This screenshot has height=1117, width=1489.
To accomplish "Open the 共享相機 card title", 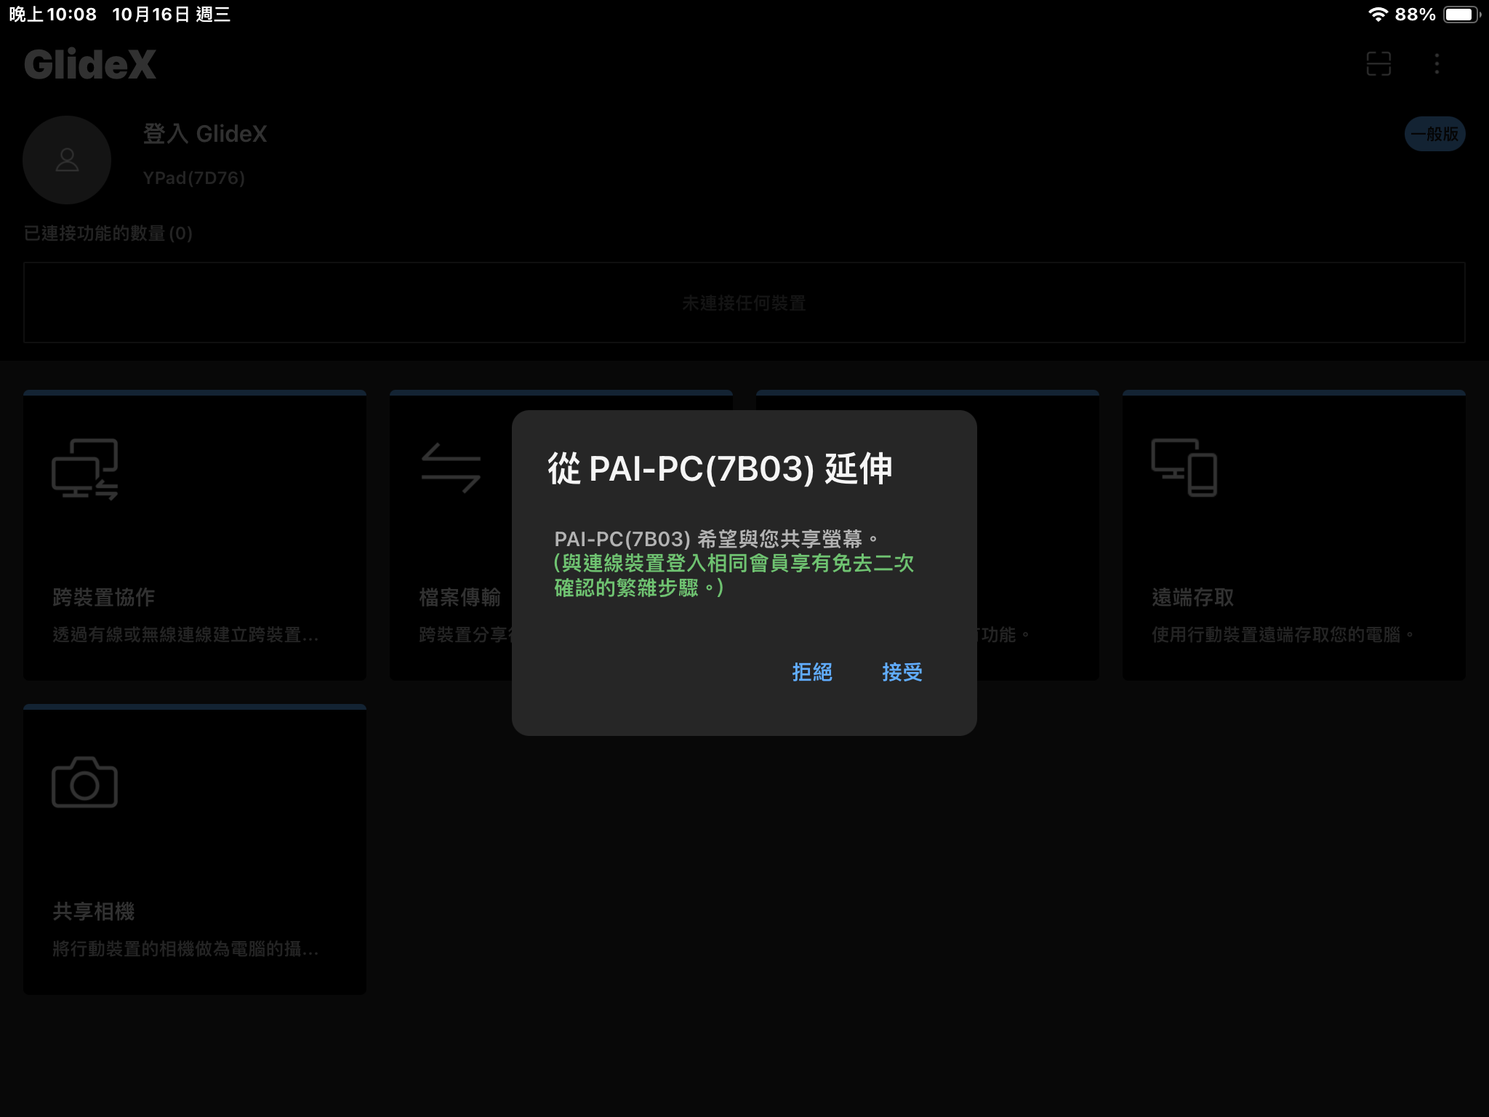I will click(x=94, y=911).
